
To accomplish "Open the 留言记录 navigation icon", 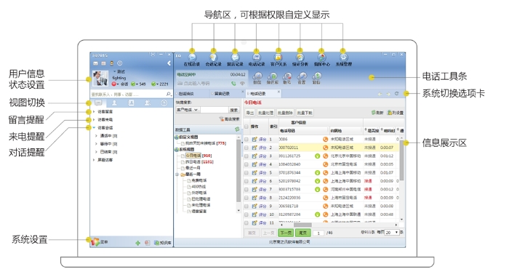I will tap(235, 57).
